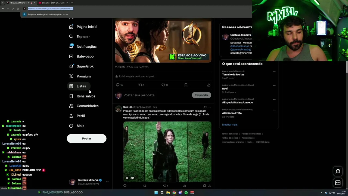Viewport: 348px width, 196px height.
Task: Bookmark Sun LLL's reply
Action: click(204, 186)
